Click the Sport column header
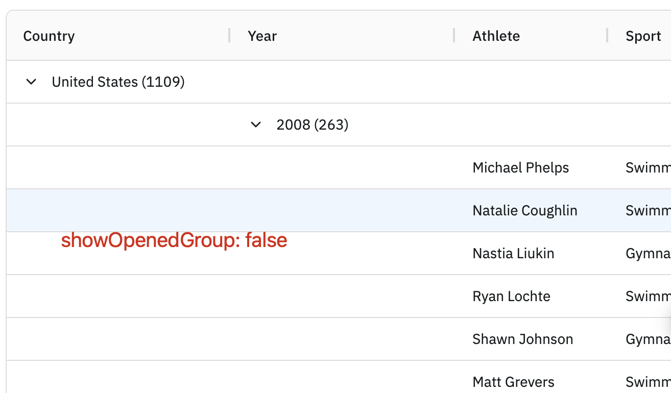 click(643, 36)
